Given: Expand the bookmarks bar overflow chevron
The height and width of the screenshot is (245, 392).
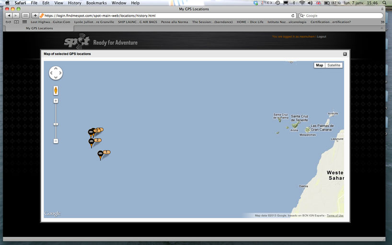Looking at the screenshot, I should pos(382,22).
